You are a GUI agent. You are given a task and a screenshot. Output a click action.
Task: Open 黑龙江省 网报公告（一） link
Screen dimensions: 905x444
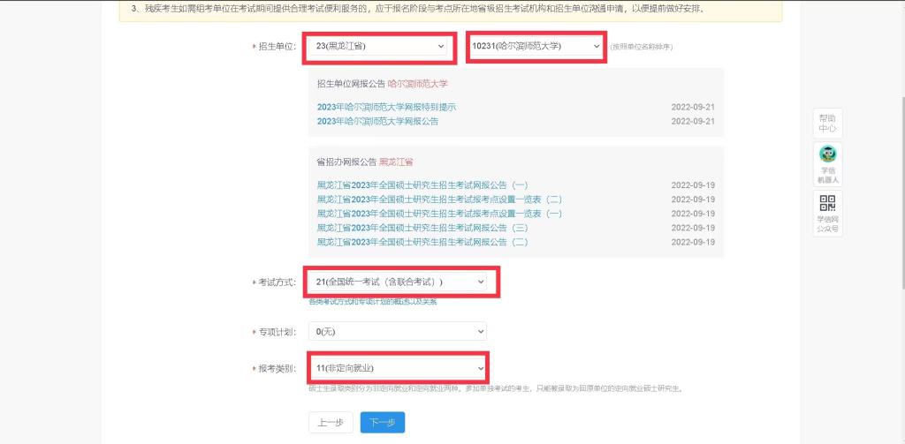click(422, 185)
